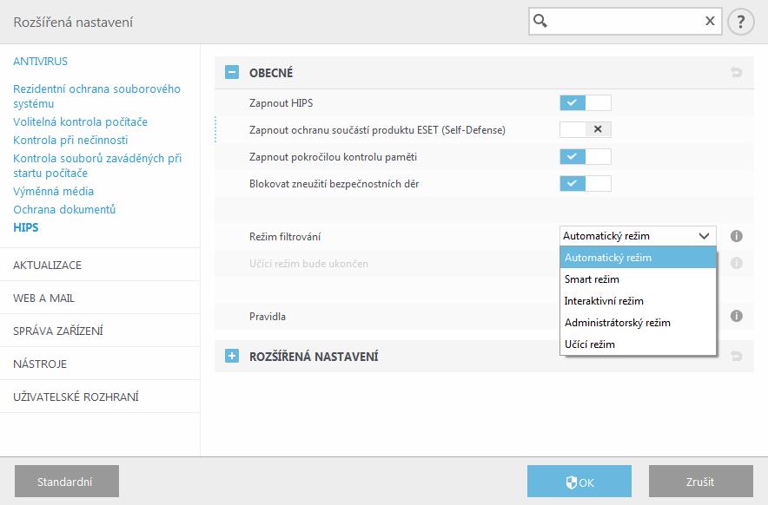Select Automatický režim from list

point(638,258)
